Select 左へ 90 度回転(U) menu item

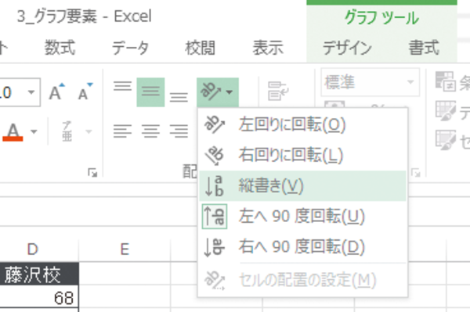[302, 217]
